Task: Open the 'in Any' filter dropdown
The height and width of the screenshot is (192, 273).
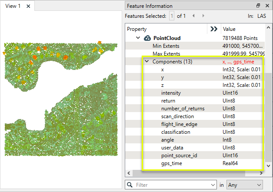Action: (245, 185)
